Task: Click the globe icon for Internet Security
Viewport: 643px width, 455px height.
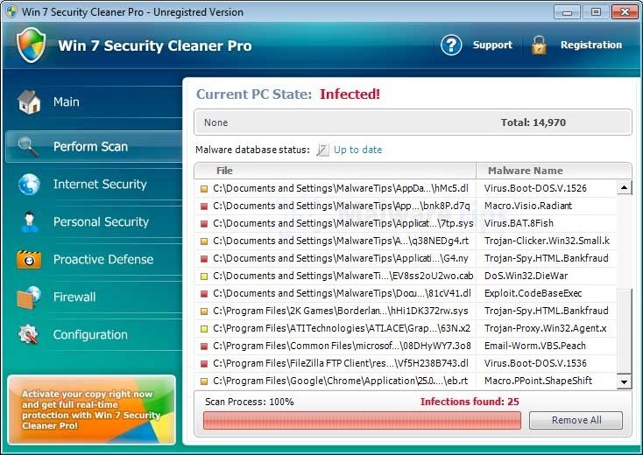Action: (x=29, y=185)
